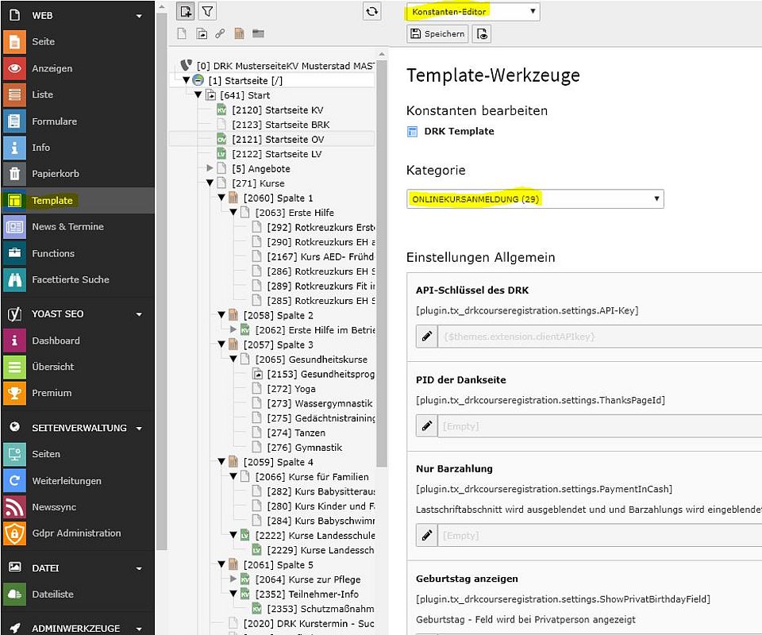
Task: Open the Kategorie ONLINEKURSANMELDUNG dropdown
Action: click(x=534, y=199)
